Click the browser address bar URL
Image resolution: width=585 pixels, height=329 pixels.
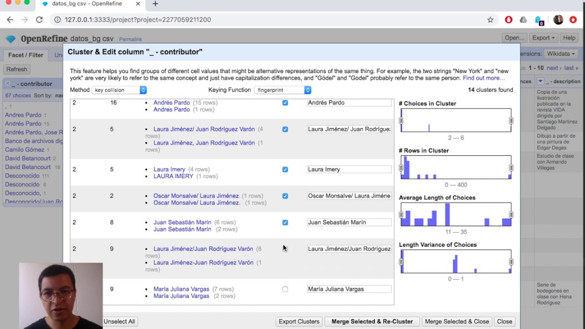(x=138, y=20)
